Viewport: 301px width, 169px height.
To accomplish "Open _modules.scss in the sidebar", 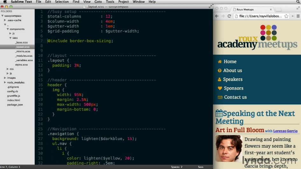I will (24, 56).
